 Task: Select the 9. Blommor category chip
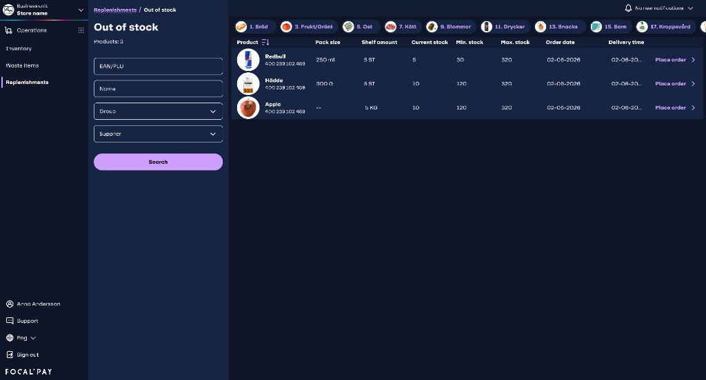click(x=450, y=27)
